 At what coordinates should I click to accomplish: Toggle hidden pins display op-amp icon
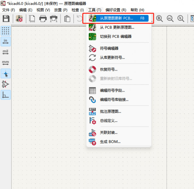click(5, 84)
